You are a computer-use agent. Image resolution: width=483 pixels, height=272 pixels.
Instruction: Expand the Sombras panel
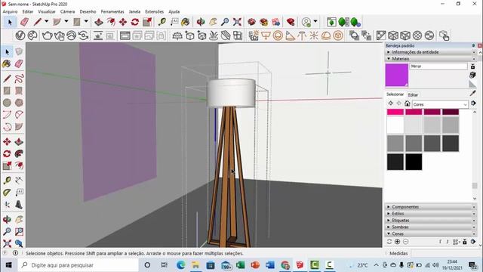pos(431,227)
